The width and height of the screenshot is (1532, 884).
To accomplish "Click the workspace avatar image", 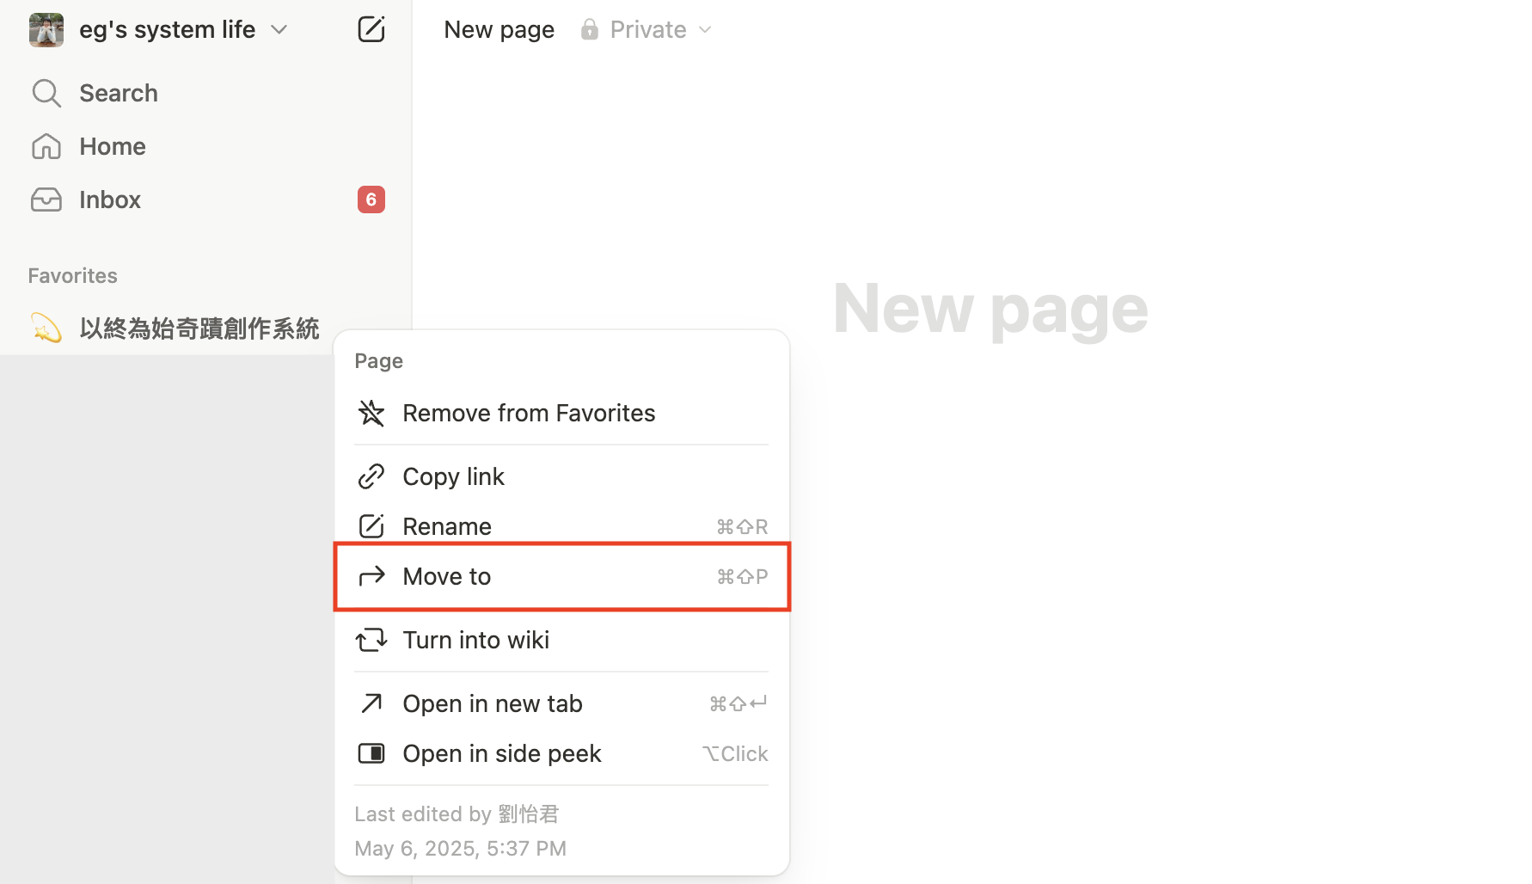I will (46, 30).
